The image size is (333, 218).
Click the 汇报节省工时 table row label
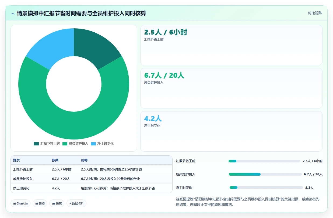click(x=23, y=169)
